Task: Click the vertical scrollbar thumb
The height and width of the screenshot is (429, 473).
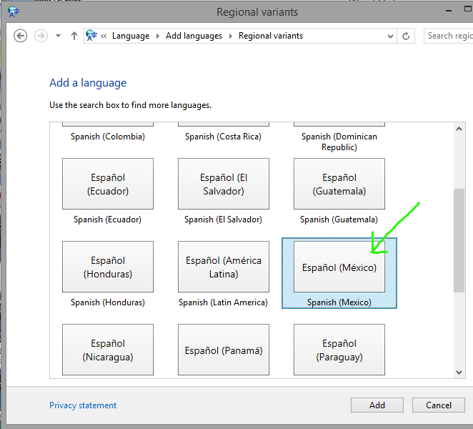Action: click(x=459, y=241)
